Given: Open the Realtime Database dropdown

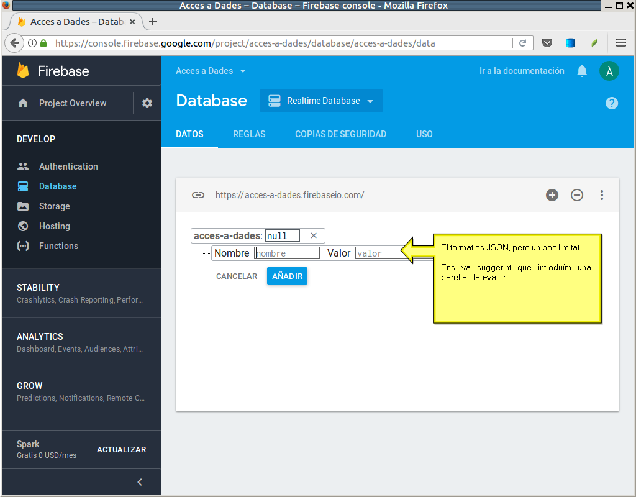Looking at the screenshot, I should point(321,101).
